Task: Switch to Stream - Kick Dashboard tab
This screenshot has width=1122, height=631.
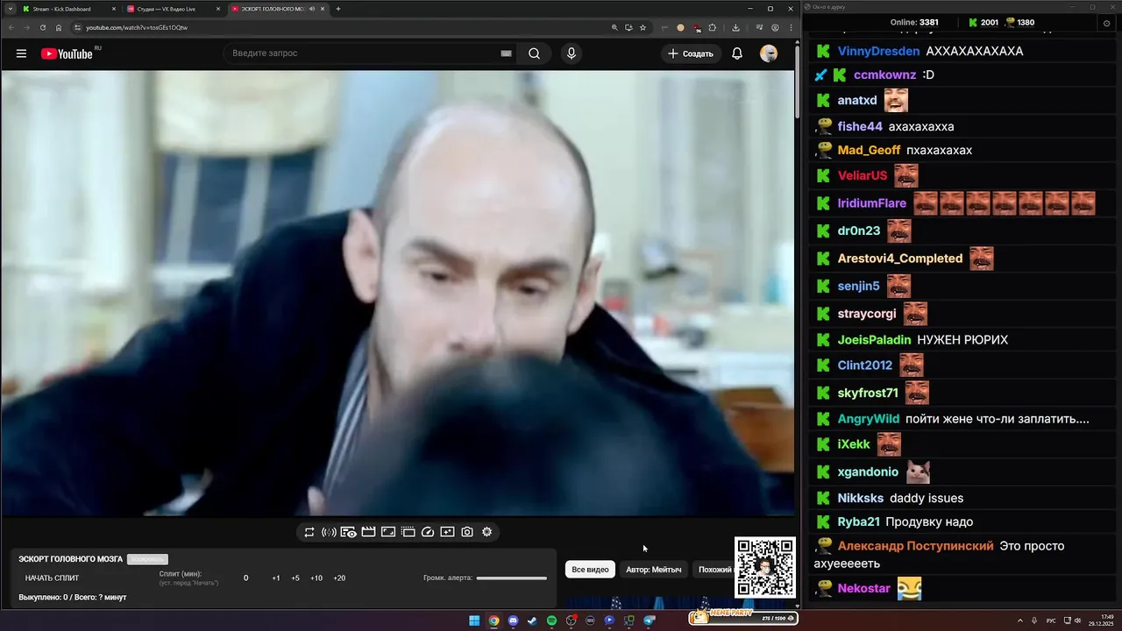Action: click(x=68, y=9)
